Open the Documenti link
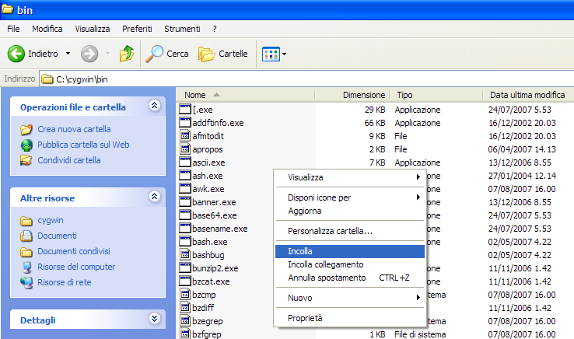Image resolution: width=574 pixels, height=339 pixels. coord(57,236)
